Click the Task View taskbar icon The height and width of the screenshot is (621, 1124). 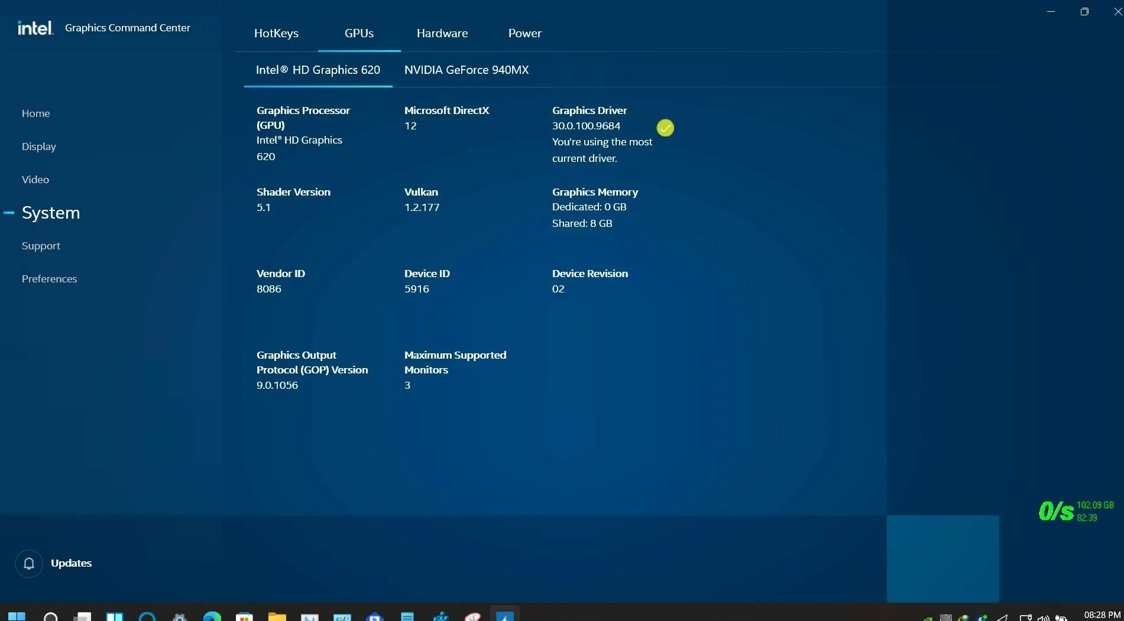[82, 616]
